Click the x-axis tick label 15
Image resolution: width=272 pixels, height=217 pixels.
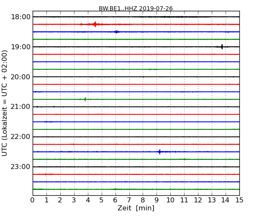[239, 200]
